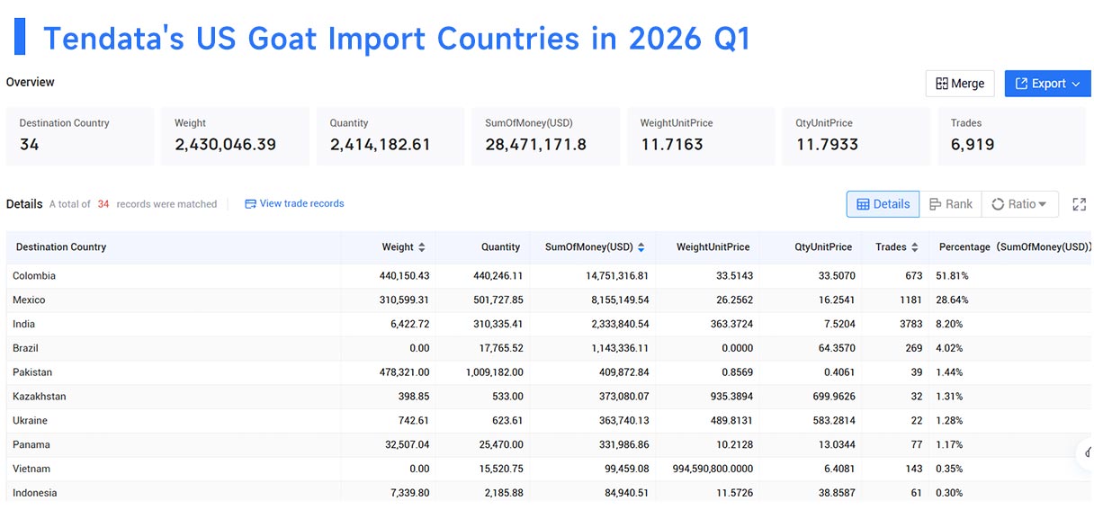
Task: Click SumOfMoney(USD) overview card 28,471,171.8
Action: [x=545, y=136]
